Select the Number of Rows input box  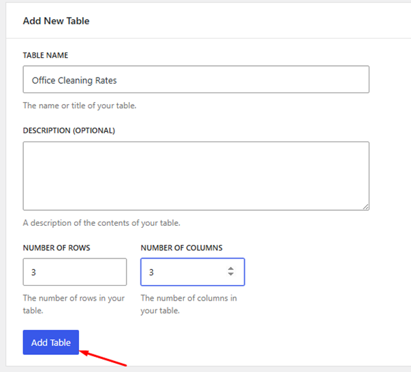pos(75,272)
